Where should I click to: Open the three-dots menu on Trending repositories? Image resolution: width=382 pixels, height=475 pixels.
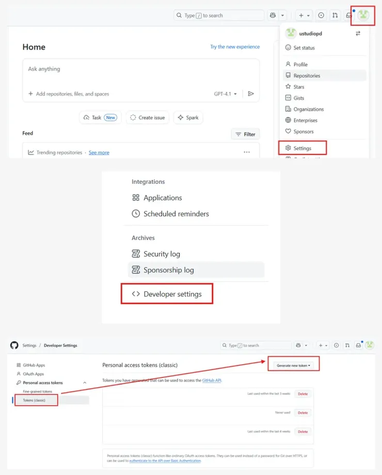coord(247,152)
